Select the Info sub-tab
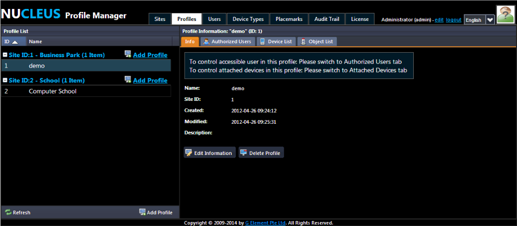 coord(190,42)
